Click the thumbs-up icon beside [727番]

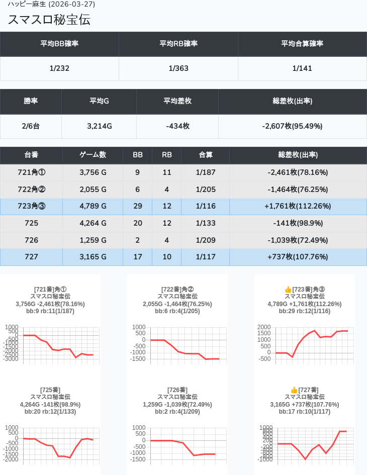pyautogui.click(x=295, y=390)
